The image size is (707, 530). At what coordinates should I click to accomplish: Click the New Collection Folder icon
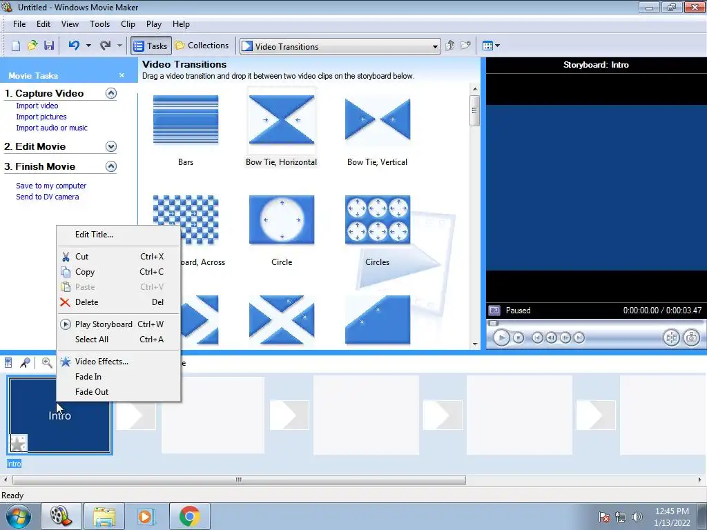click(x=465, y=46)
